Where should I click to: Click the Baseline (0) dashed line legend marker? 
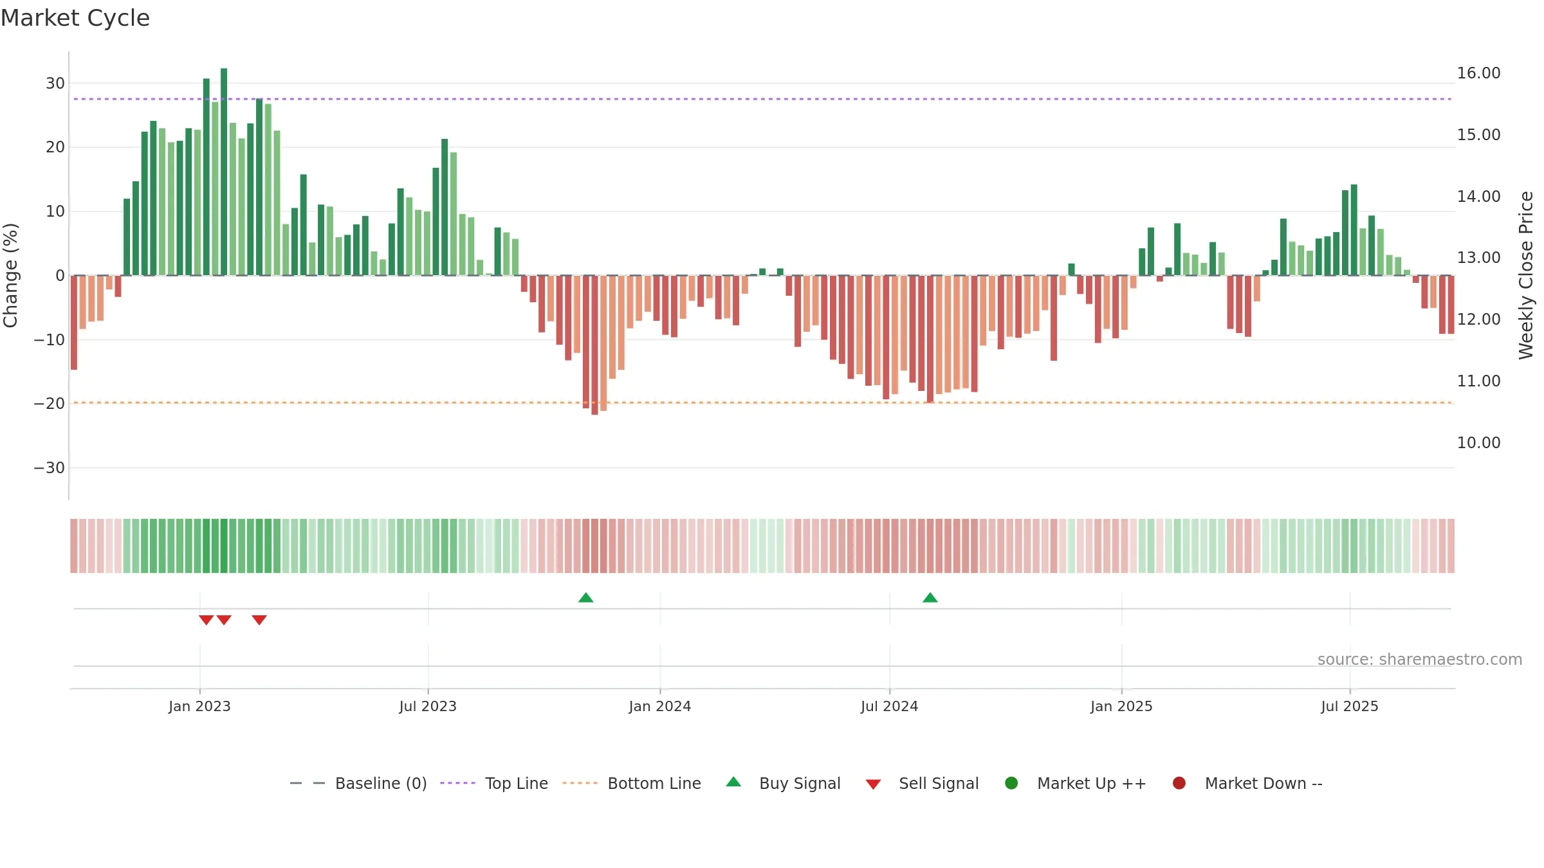click(x=308, y=783)
